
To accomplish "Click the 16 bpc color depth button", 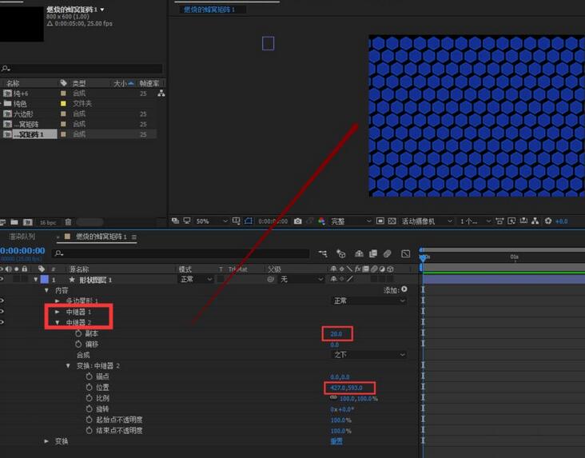I will [48, 222].
